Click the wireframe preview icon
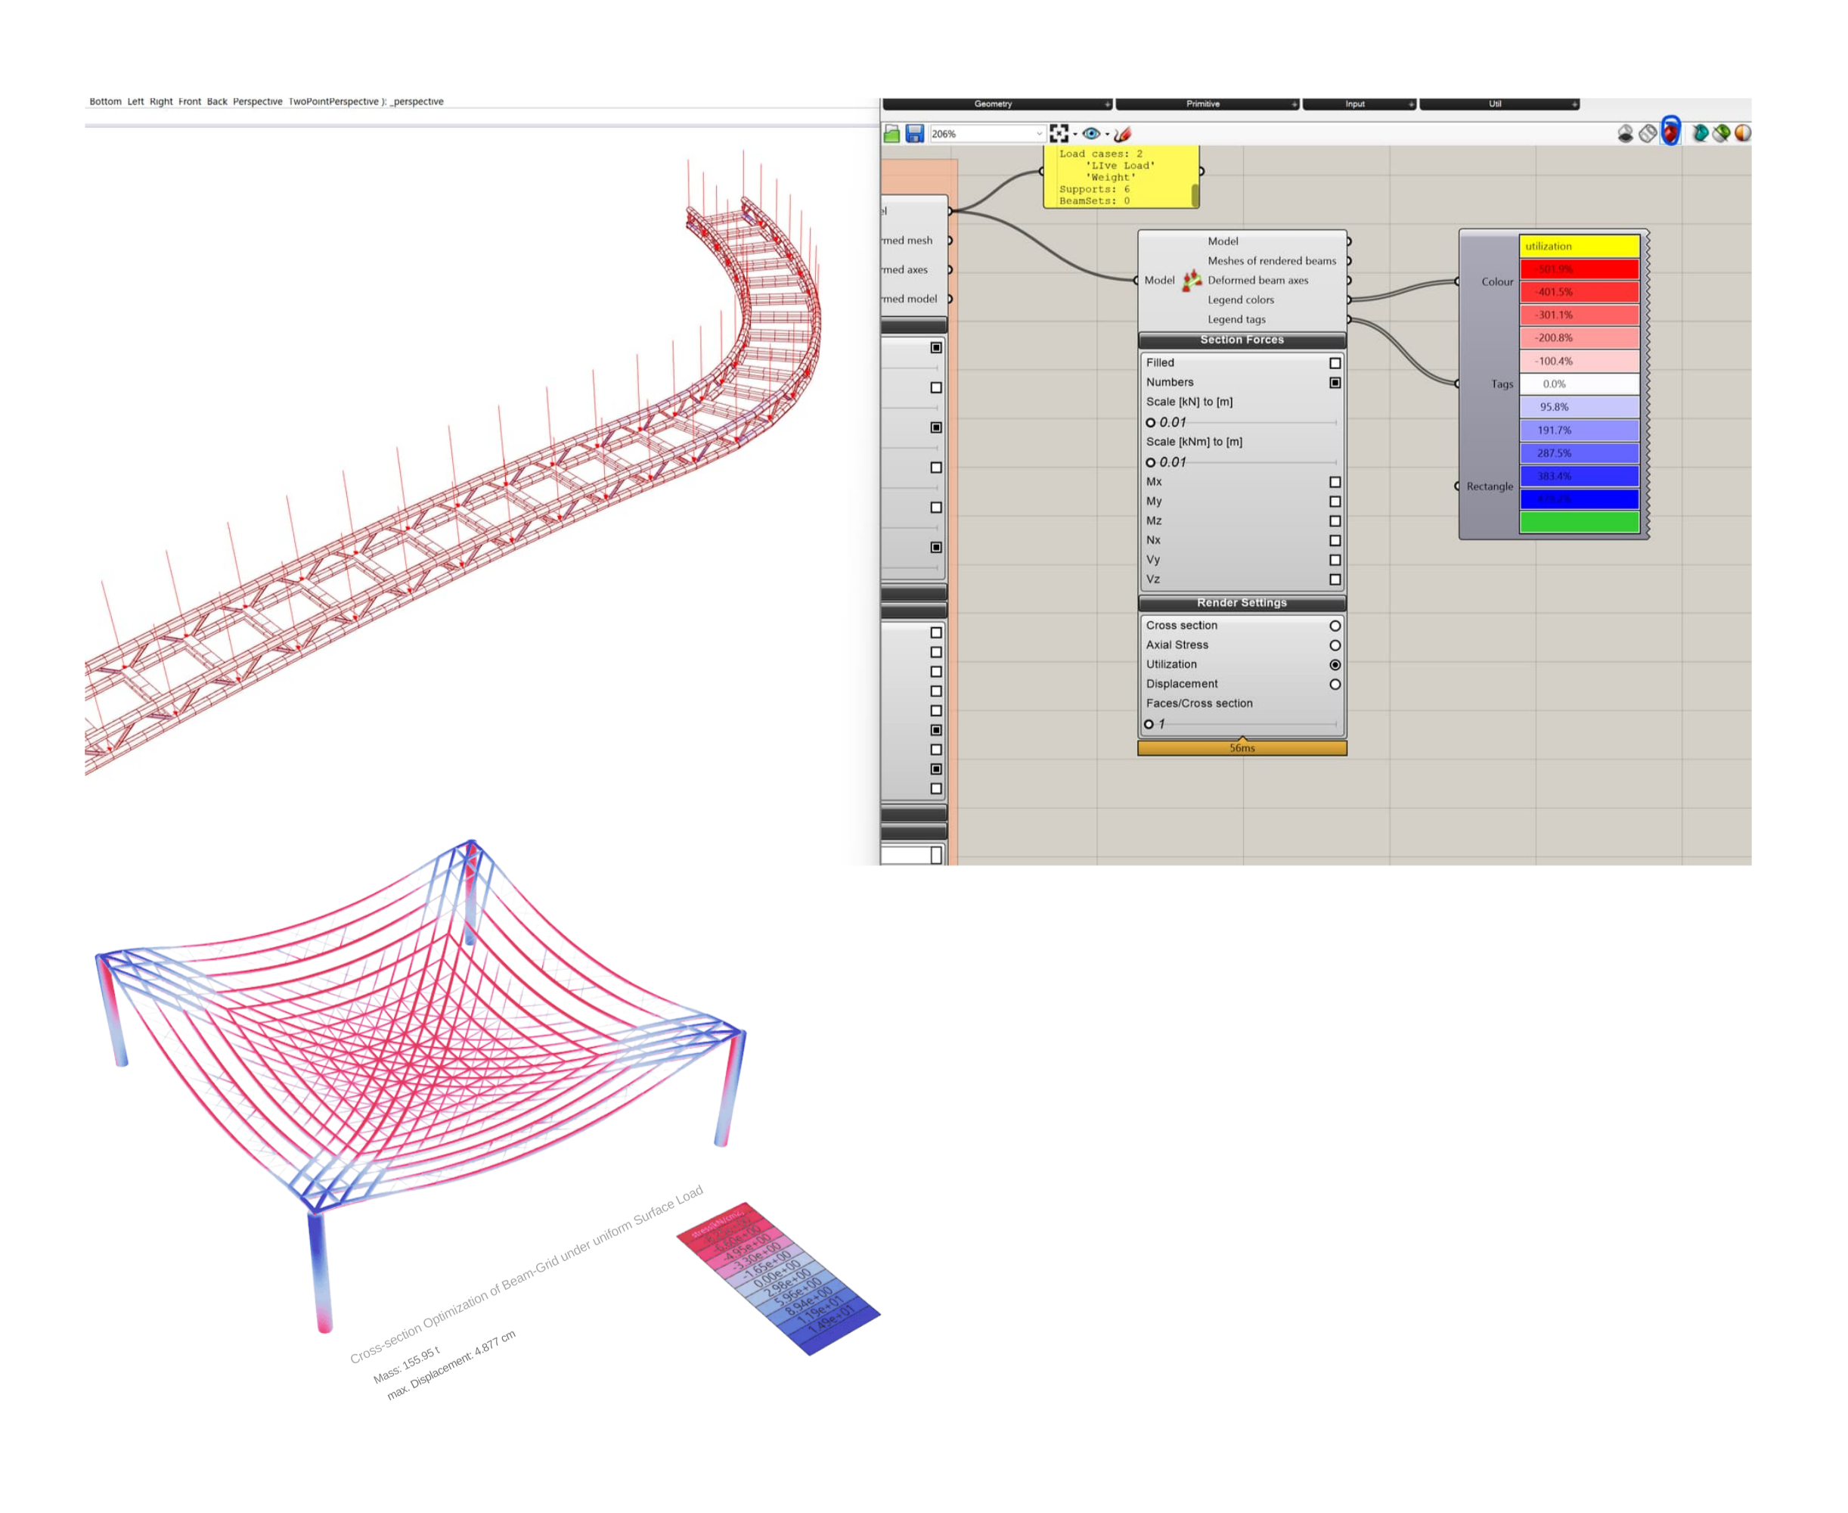 pos(1647,133)
